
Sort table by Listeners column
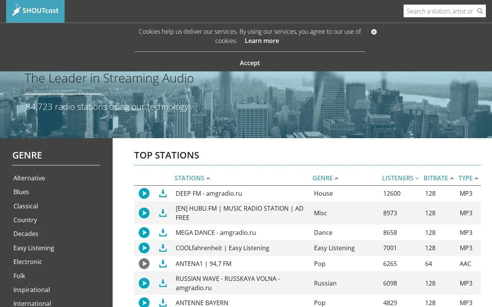tap(400, 178)
